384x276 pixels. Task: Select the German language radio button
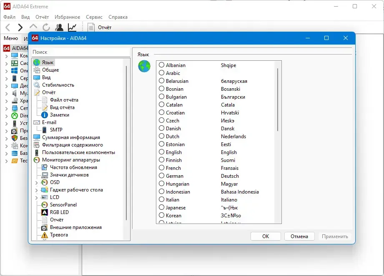(x=161, y=176)
